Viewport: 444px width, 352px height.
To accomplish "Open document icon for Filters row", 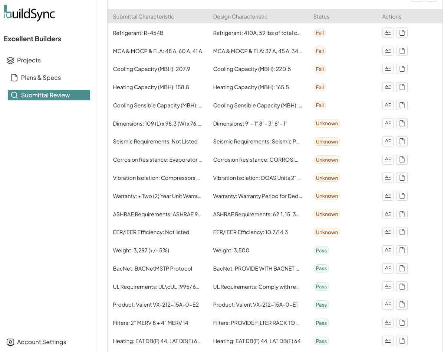I will 402,323.
